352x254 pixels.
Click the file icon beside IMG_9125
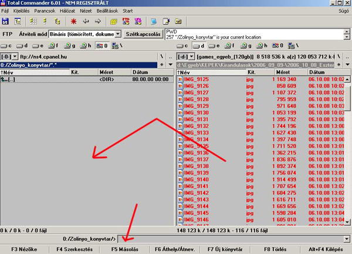pos(180,80)
